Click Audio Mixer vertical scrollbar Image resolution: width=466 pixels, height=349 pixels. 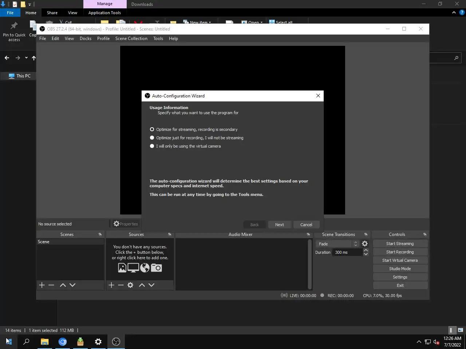coord(310,264)
